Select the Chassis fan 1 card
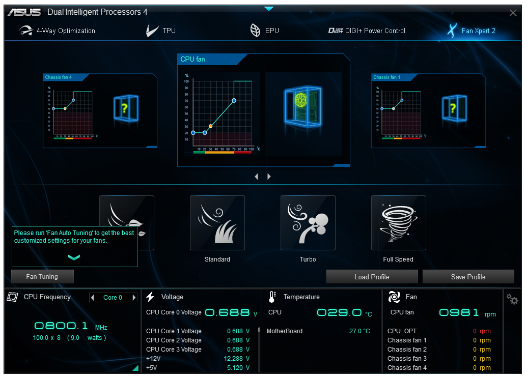The image size is (525, 377). coord(428,111)
